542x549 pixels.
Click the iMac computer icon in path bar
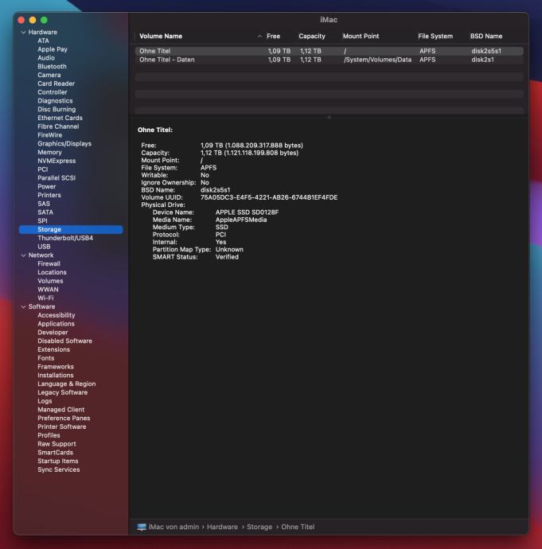pos(143,527)
